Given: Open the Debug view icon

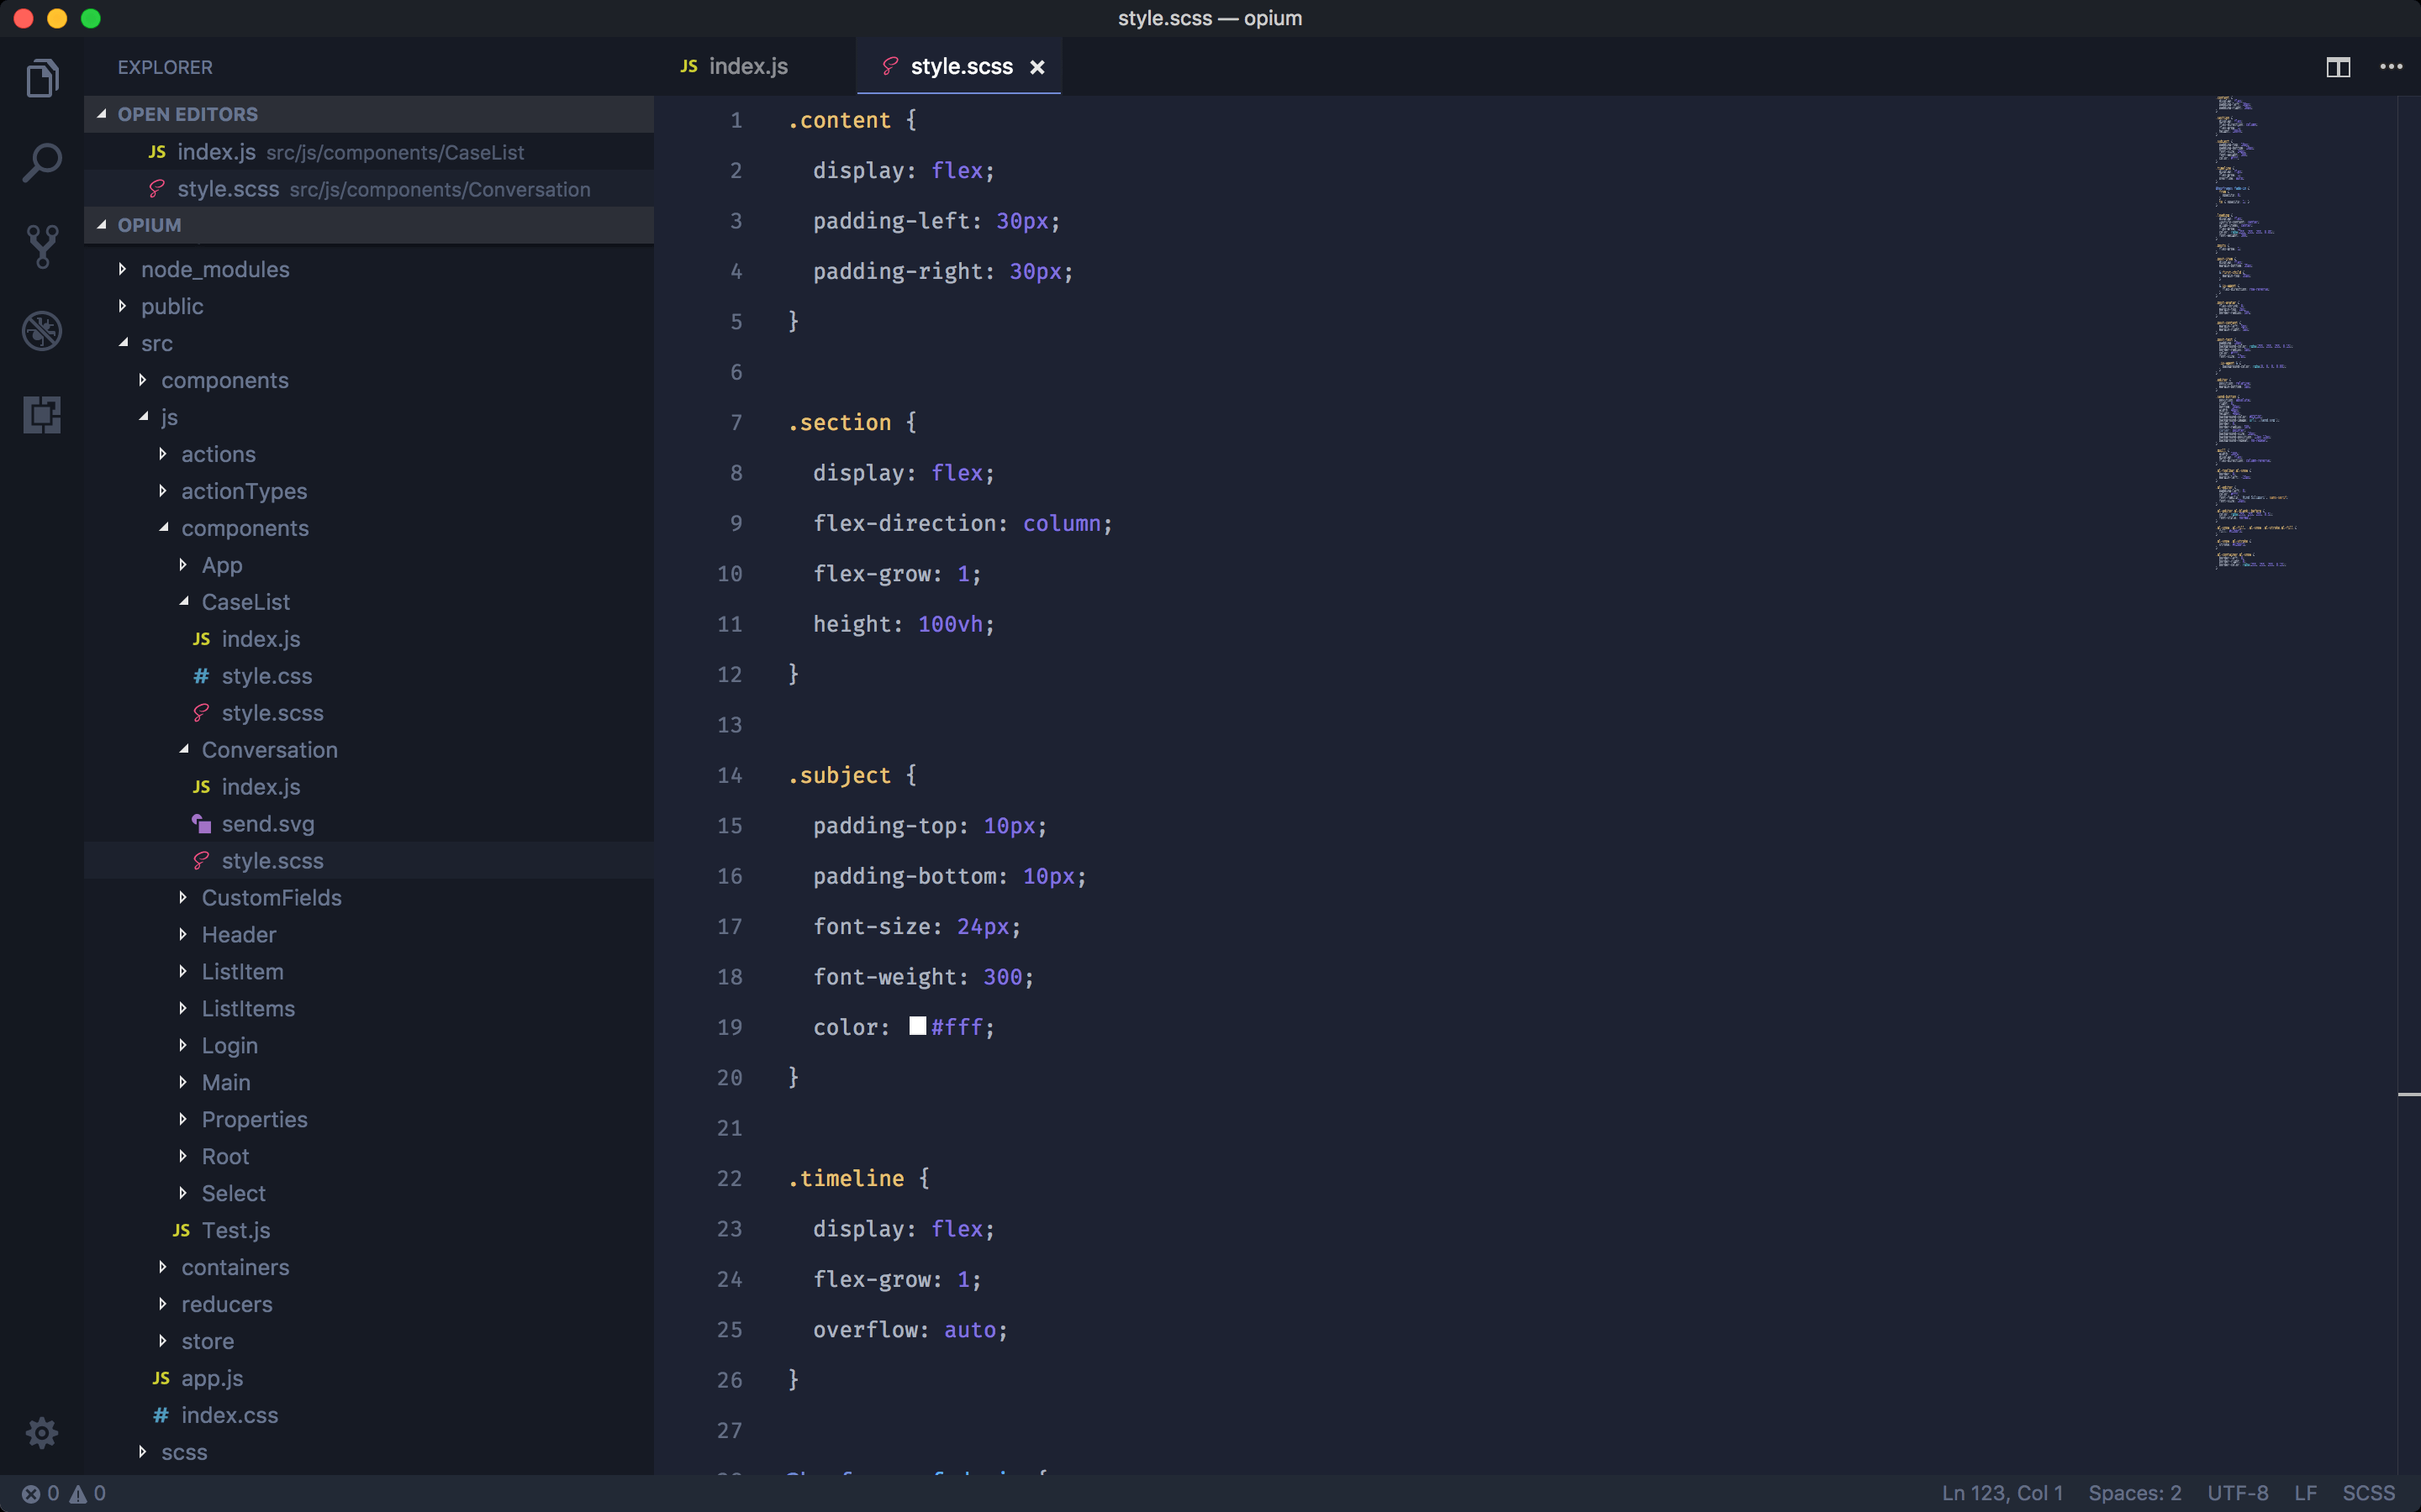Looking at the screenshot, I should tap(42, 330).
